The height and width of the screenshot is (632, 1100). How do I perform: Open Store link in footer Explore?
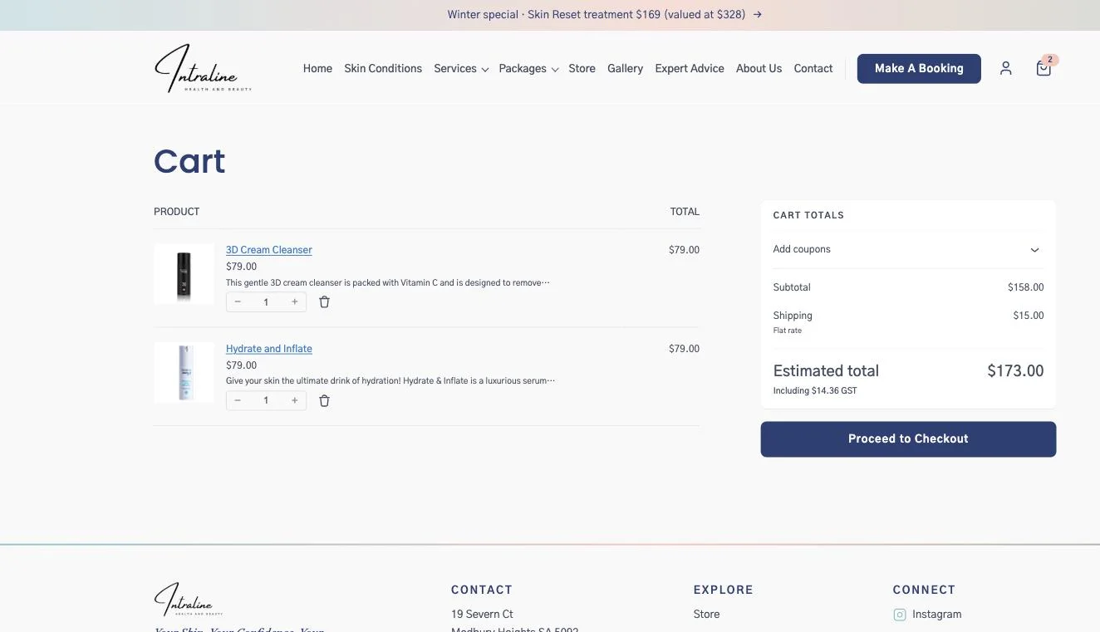(x=706, y=615)
